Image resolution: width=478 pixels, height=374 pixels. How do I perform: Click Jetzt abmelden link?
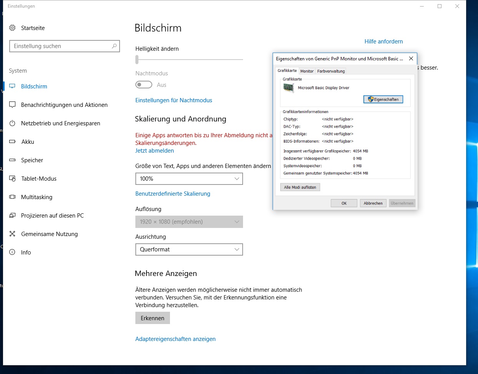click(155, 151)
